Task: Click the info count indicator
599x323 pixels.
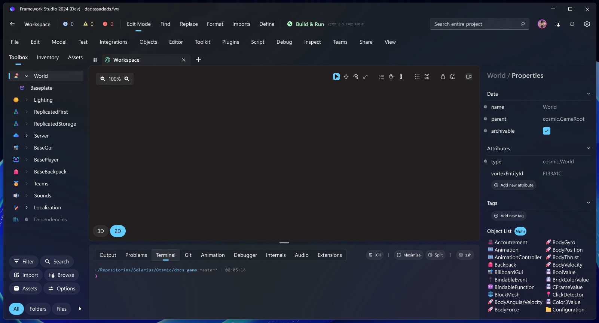Action: (x=68, y=24)
